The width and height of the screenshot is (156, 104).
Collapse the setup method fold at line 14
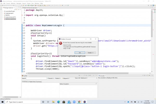tap(25, 33)
